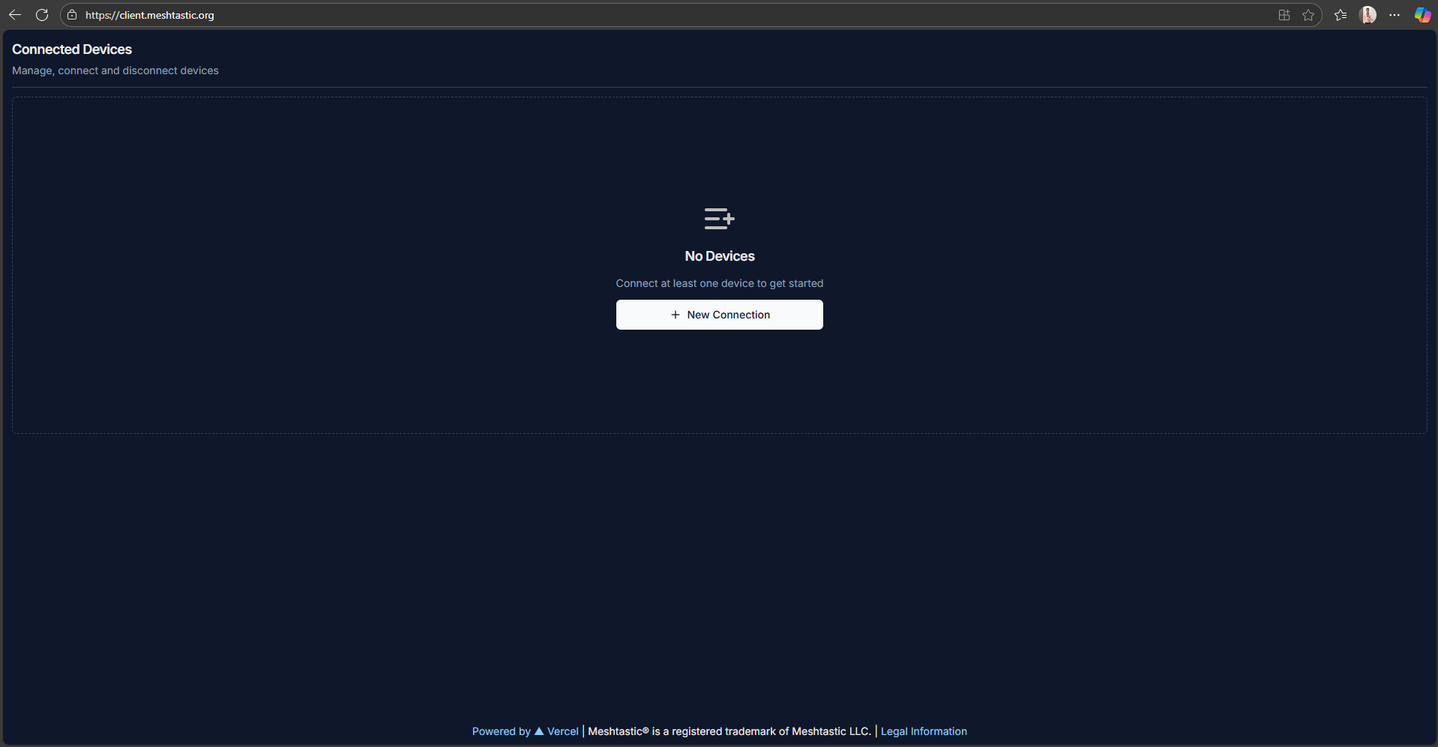View site info via the lock icon
The height and width of the screenshot is (747, 1438).
pyautogui.click(x=72, y=15)
